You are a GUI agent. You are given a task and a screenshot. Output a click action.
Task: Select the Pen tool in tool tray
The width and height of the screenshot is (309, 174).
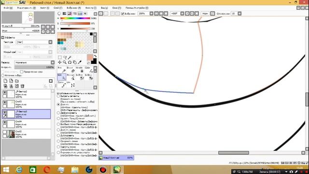[x=61, y=70]
